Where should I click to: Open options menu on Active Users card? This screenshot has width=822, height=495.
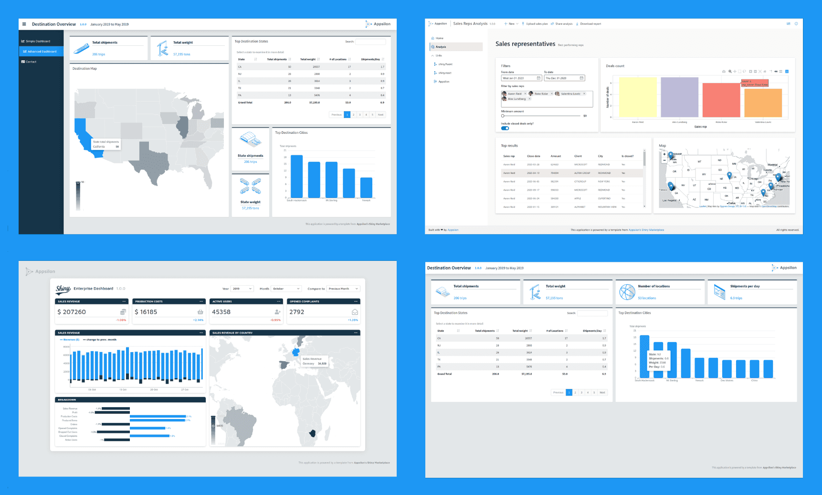[x=279, y=301]
